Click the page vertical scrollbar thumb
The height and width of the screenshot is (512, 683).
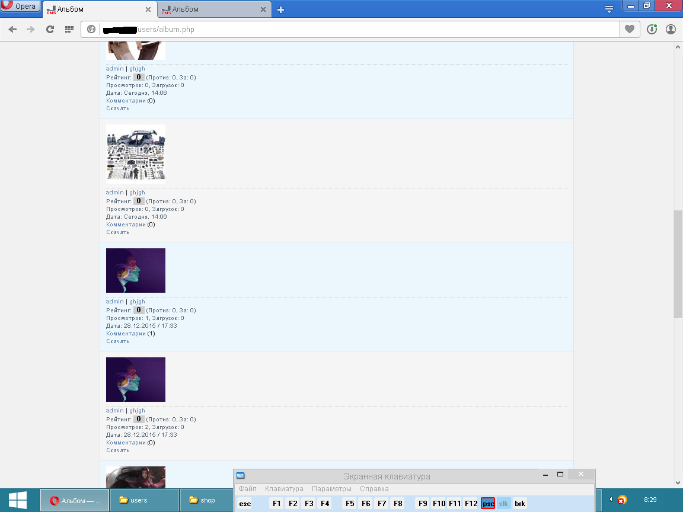click(x=677, y=264)
